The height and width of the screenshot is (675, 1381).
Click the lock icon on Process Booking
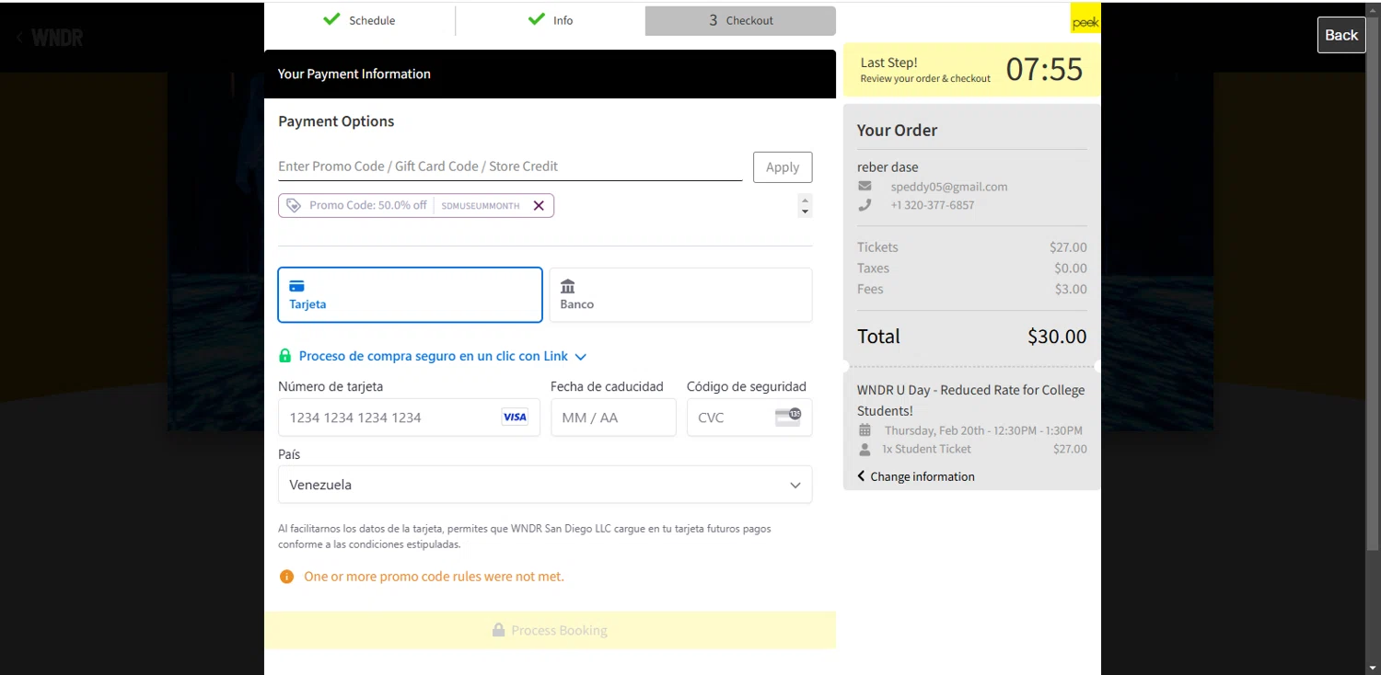click(498, 630)
